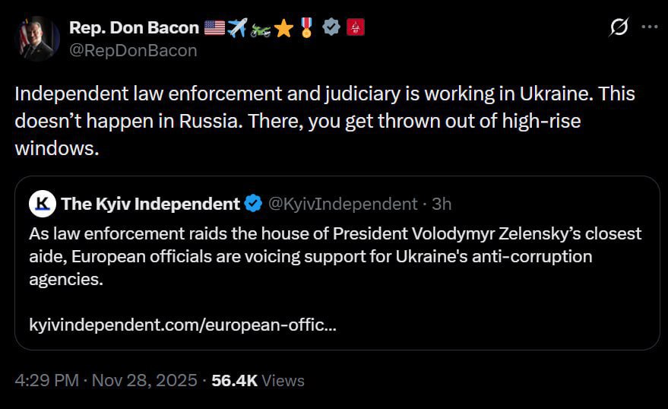This screenshot has width=668, height=409.
Task: Click the gray verified badge by Don Bacon
Action: pos(331,28)
